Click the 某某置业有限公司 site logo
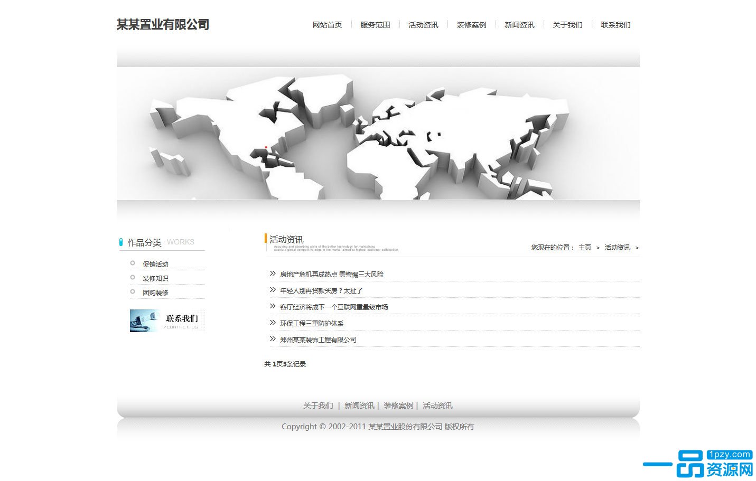Screen dimensions: 756x481 [x=163, y=25]
